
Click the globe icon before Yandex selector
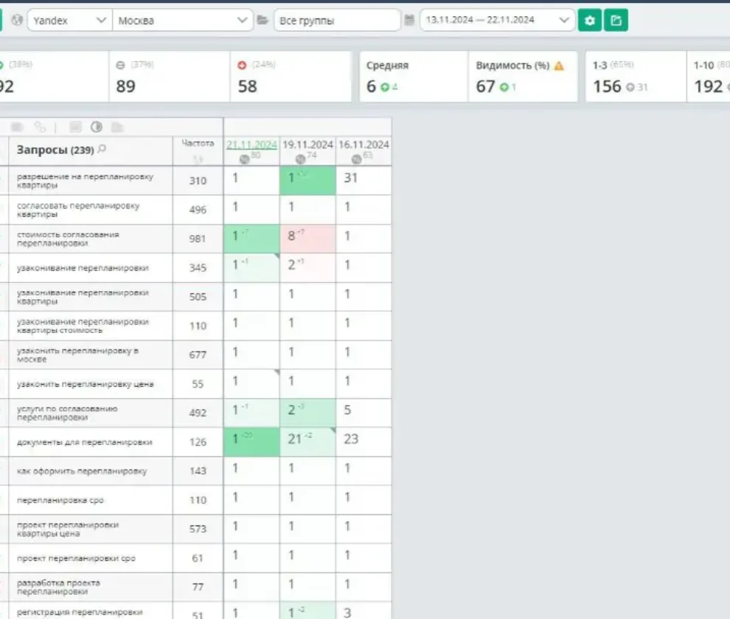(17, 20)
